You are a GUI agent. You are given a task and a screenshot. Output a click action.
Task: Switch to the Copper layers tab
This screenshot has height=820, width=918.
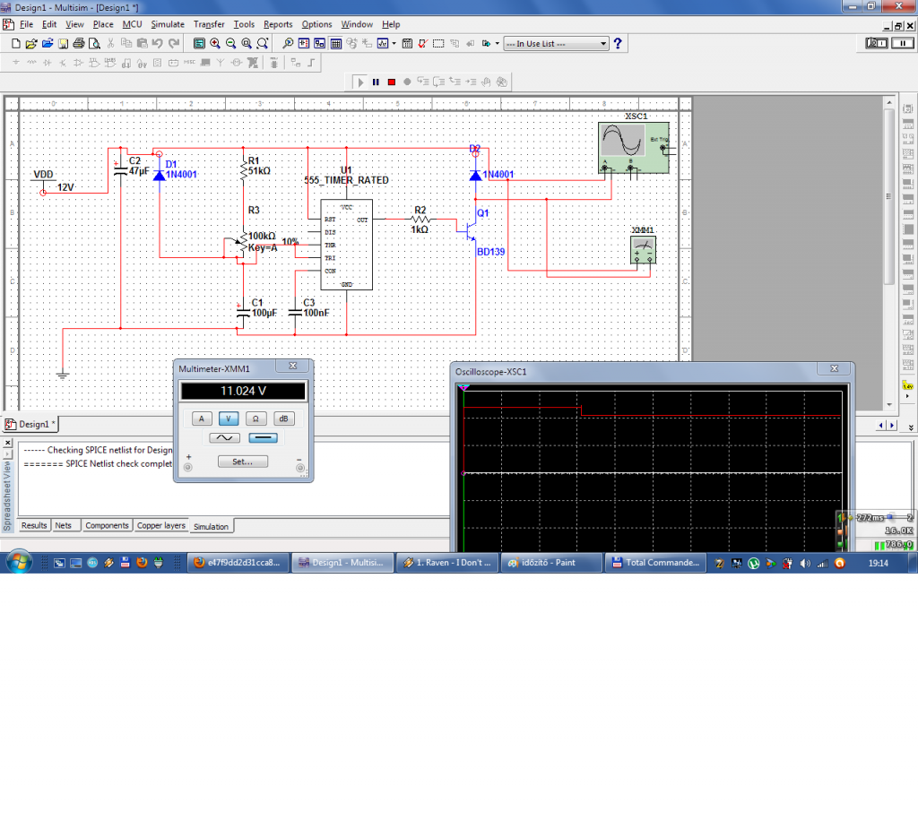[161, 525]
